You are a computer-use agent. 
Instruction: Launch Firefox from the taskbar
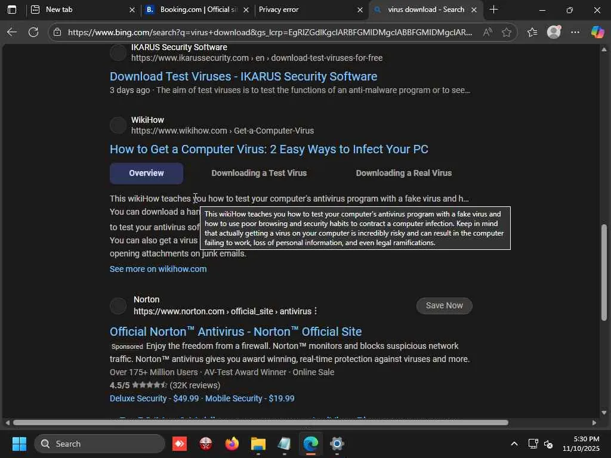tap(232, 444)
